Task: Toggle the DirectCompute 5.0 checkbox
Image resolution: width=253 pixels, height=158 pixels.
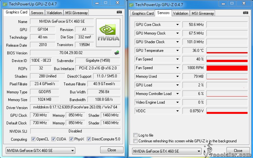Action: click(x=89, y=139)
